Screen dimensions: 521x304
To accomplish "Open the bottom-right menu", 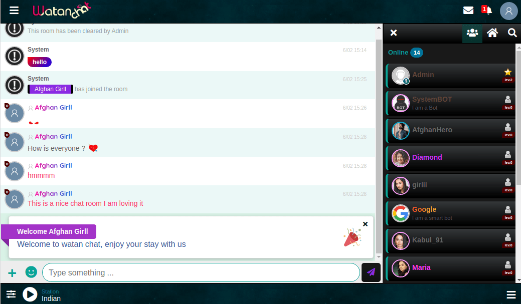I will pos(511,294).
